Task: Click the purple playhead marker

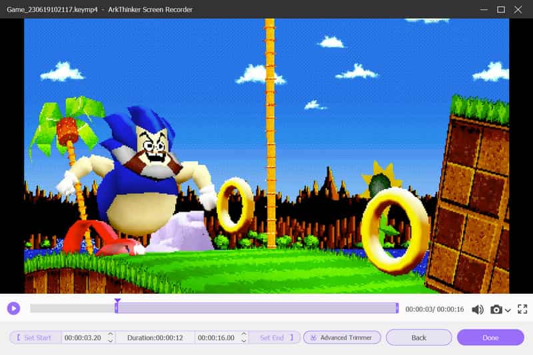Action: pyautogui.click(x=117, y=301)
